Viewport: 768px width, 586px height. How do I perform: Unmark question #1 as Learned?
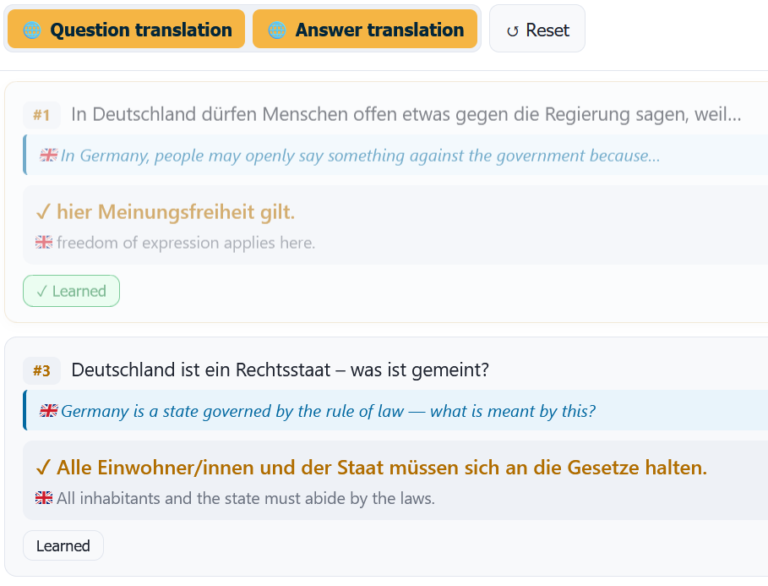pyautogui.click(x=72, y=291)
